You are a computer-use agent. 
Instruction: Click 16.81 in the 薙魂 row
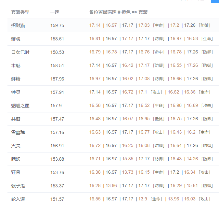(x=95, y=38)
